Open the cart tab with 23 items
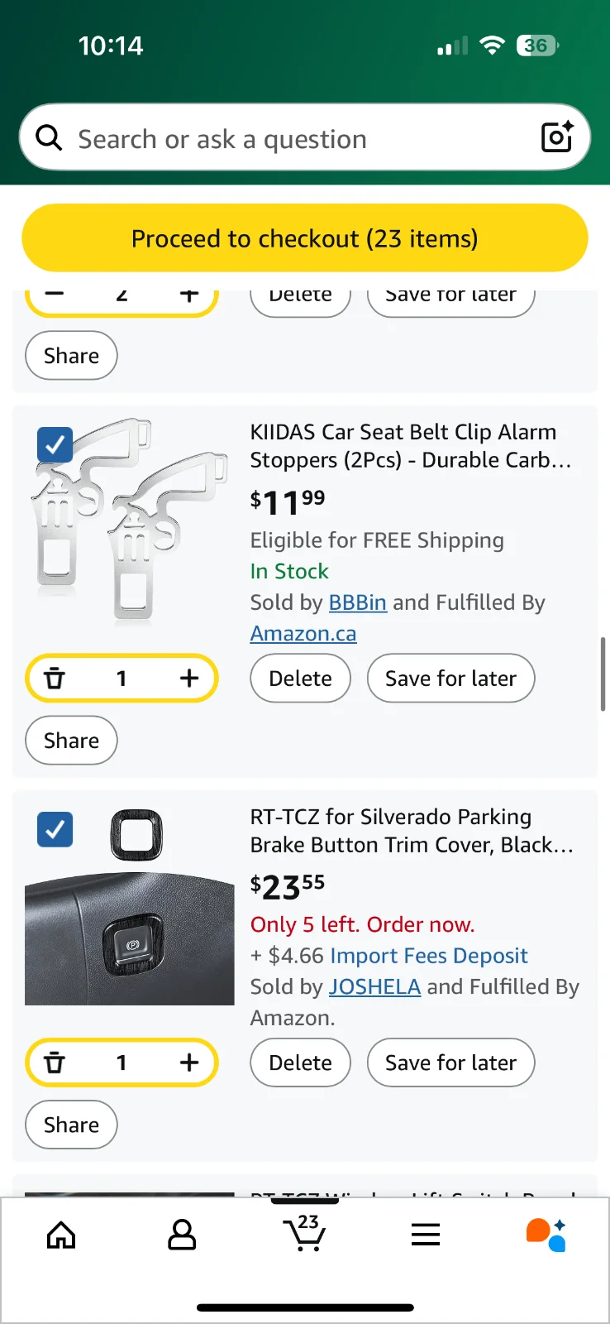This screenshot has width=610, height=1324. coord(305,1234)
